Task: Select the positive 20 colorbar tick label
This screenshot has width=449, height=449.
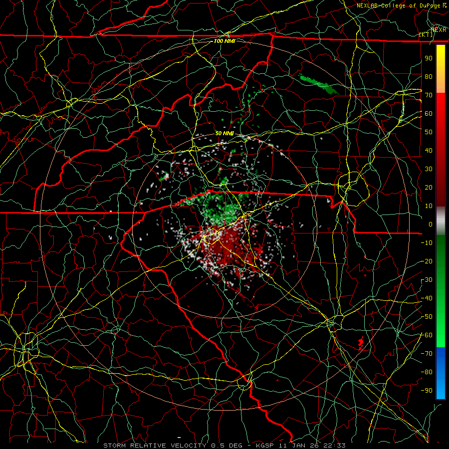Action: tap(429, 187)
